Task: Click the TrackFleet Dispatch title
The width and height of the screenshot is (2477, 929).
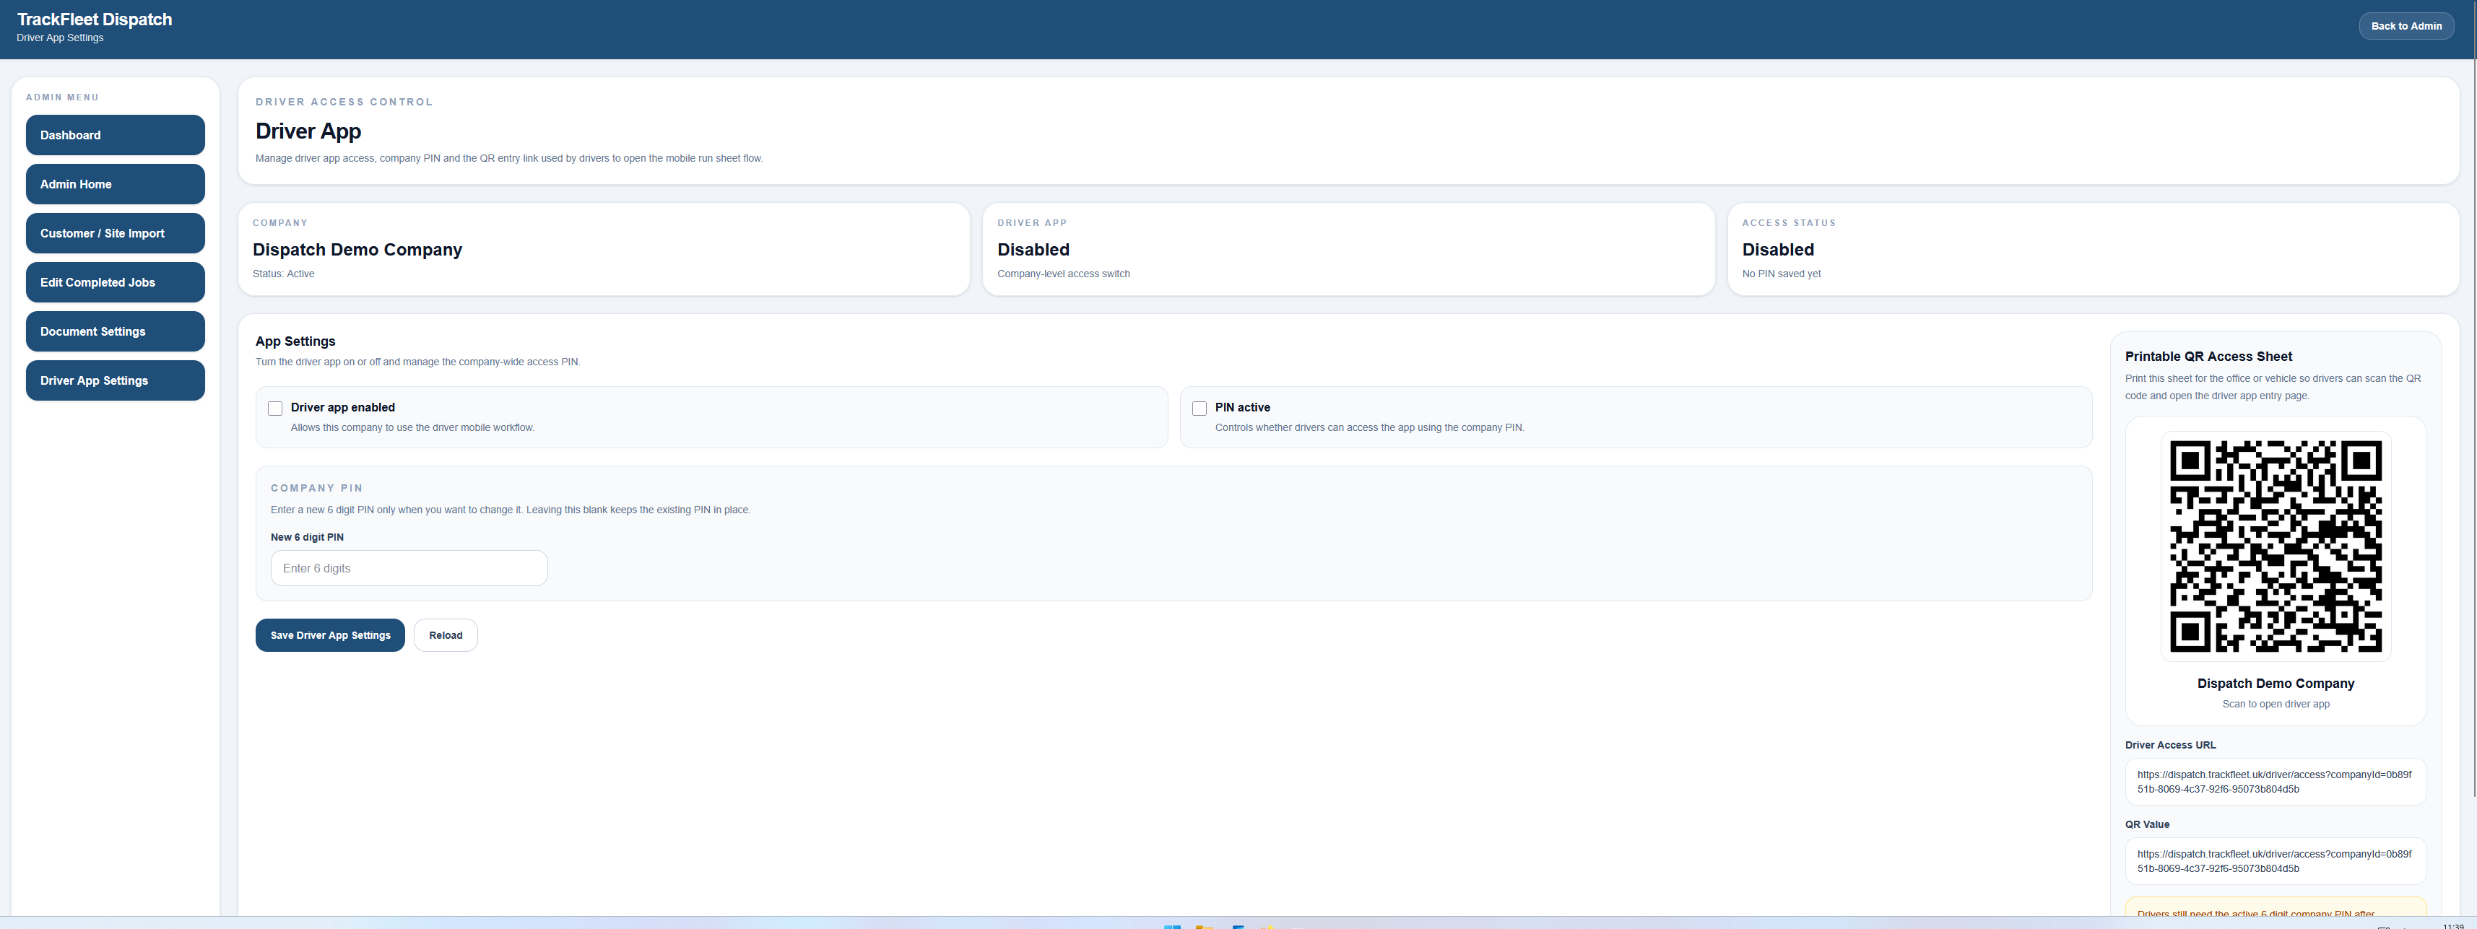Action: coord(94,19)
